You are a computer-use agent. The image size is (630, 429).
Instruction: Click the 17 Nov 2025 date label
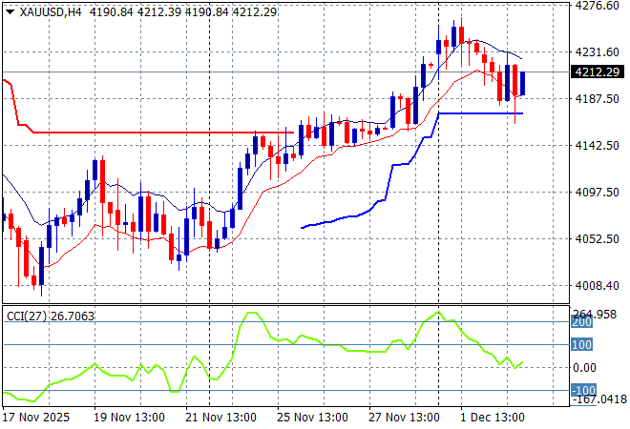(38, 418)
